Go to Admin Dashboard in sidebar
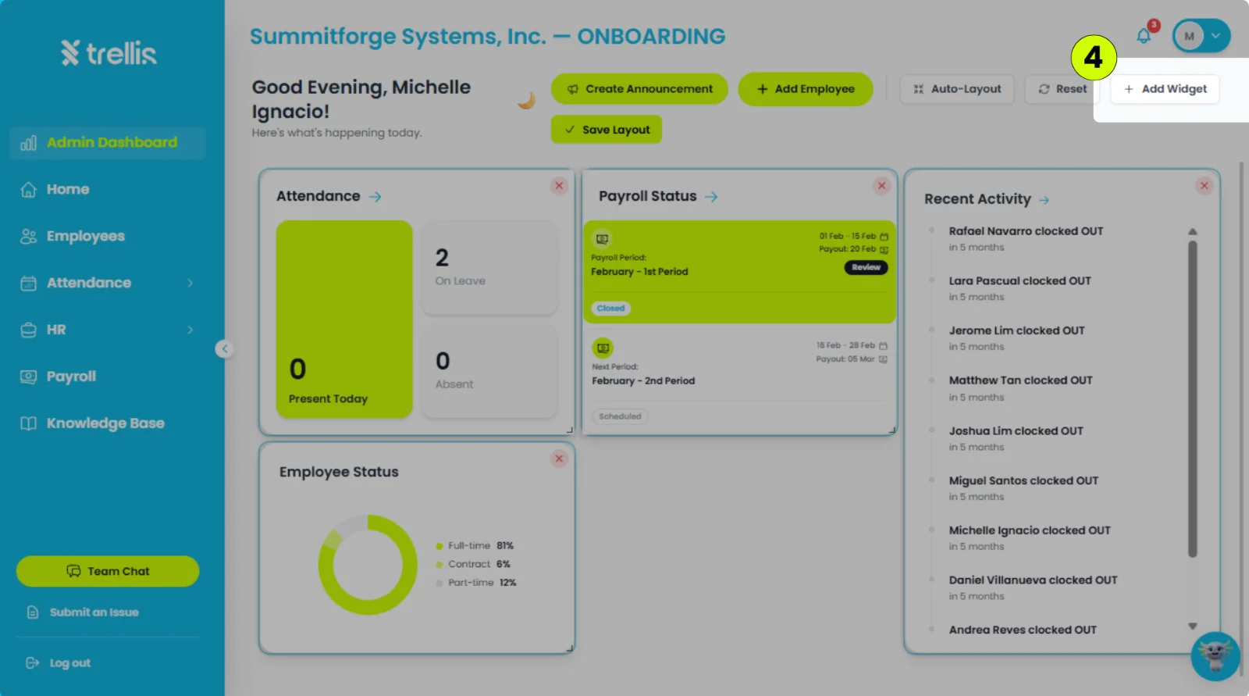 click(108, 143)
